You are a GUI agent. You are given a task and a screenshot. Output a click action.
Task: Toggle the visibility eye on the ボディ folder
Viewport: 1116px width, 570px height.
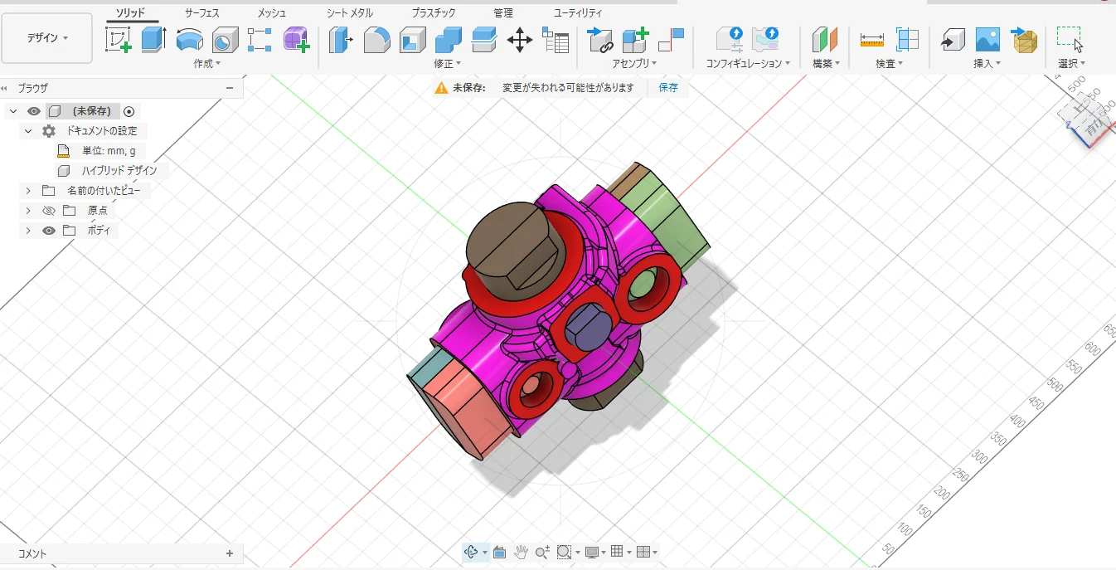49,231
